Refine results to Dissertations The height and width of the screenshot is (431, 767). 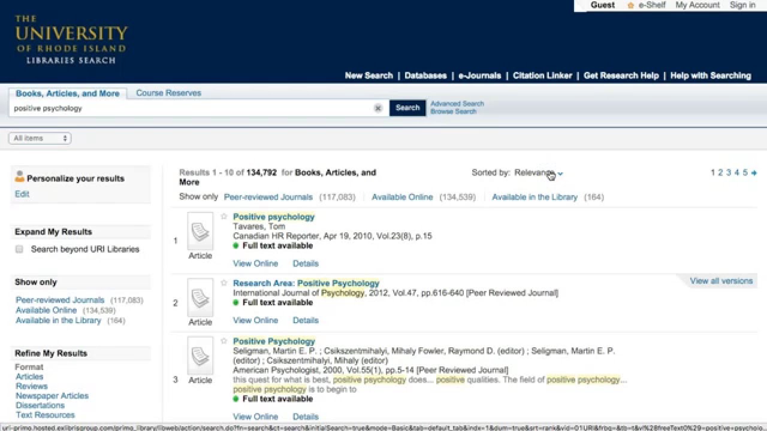40,405
